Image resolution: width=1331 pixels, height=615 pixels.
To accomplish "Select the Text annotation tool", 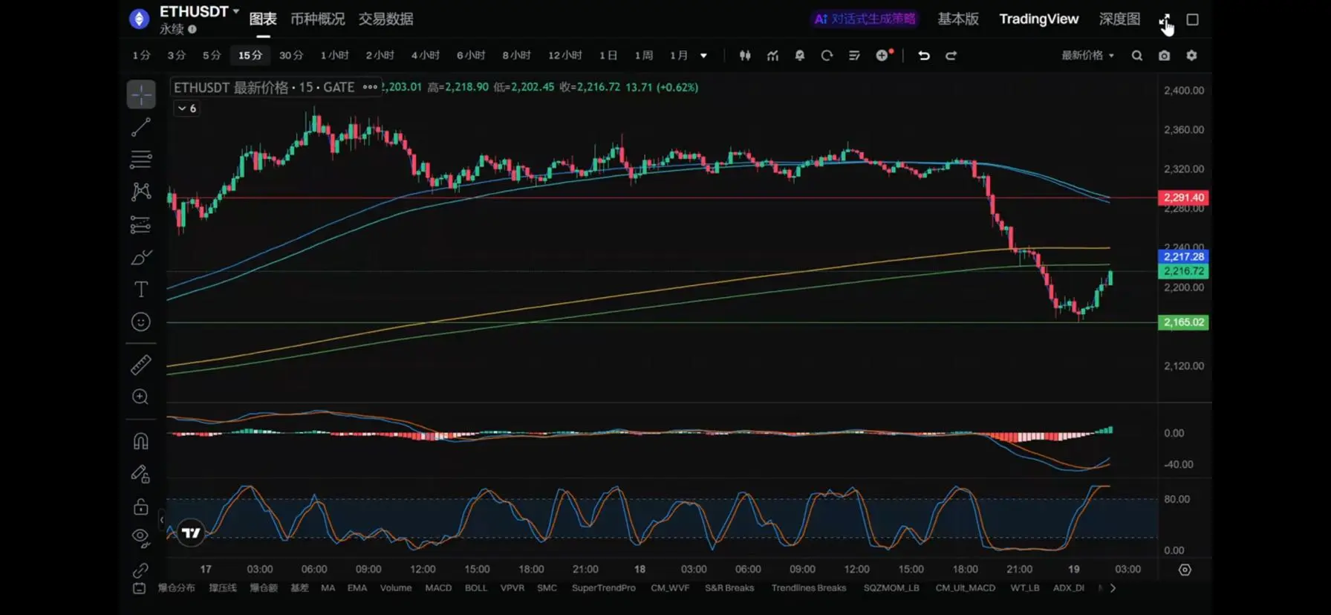I will click(x=140, y=289).
